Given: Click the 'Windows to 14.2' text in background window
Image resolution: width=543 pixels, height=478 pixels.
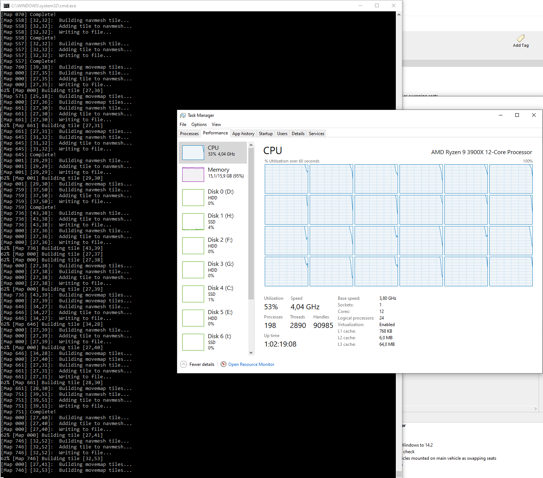Looking at the screenshot, I should (417, 445).
